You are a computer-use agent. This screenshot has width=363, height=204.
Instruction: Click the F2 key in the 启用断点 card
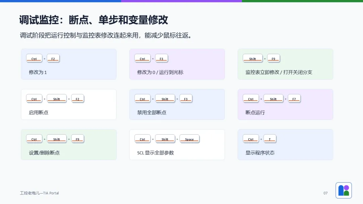78,99
